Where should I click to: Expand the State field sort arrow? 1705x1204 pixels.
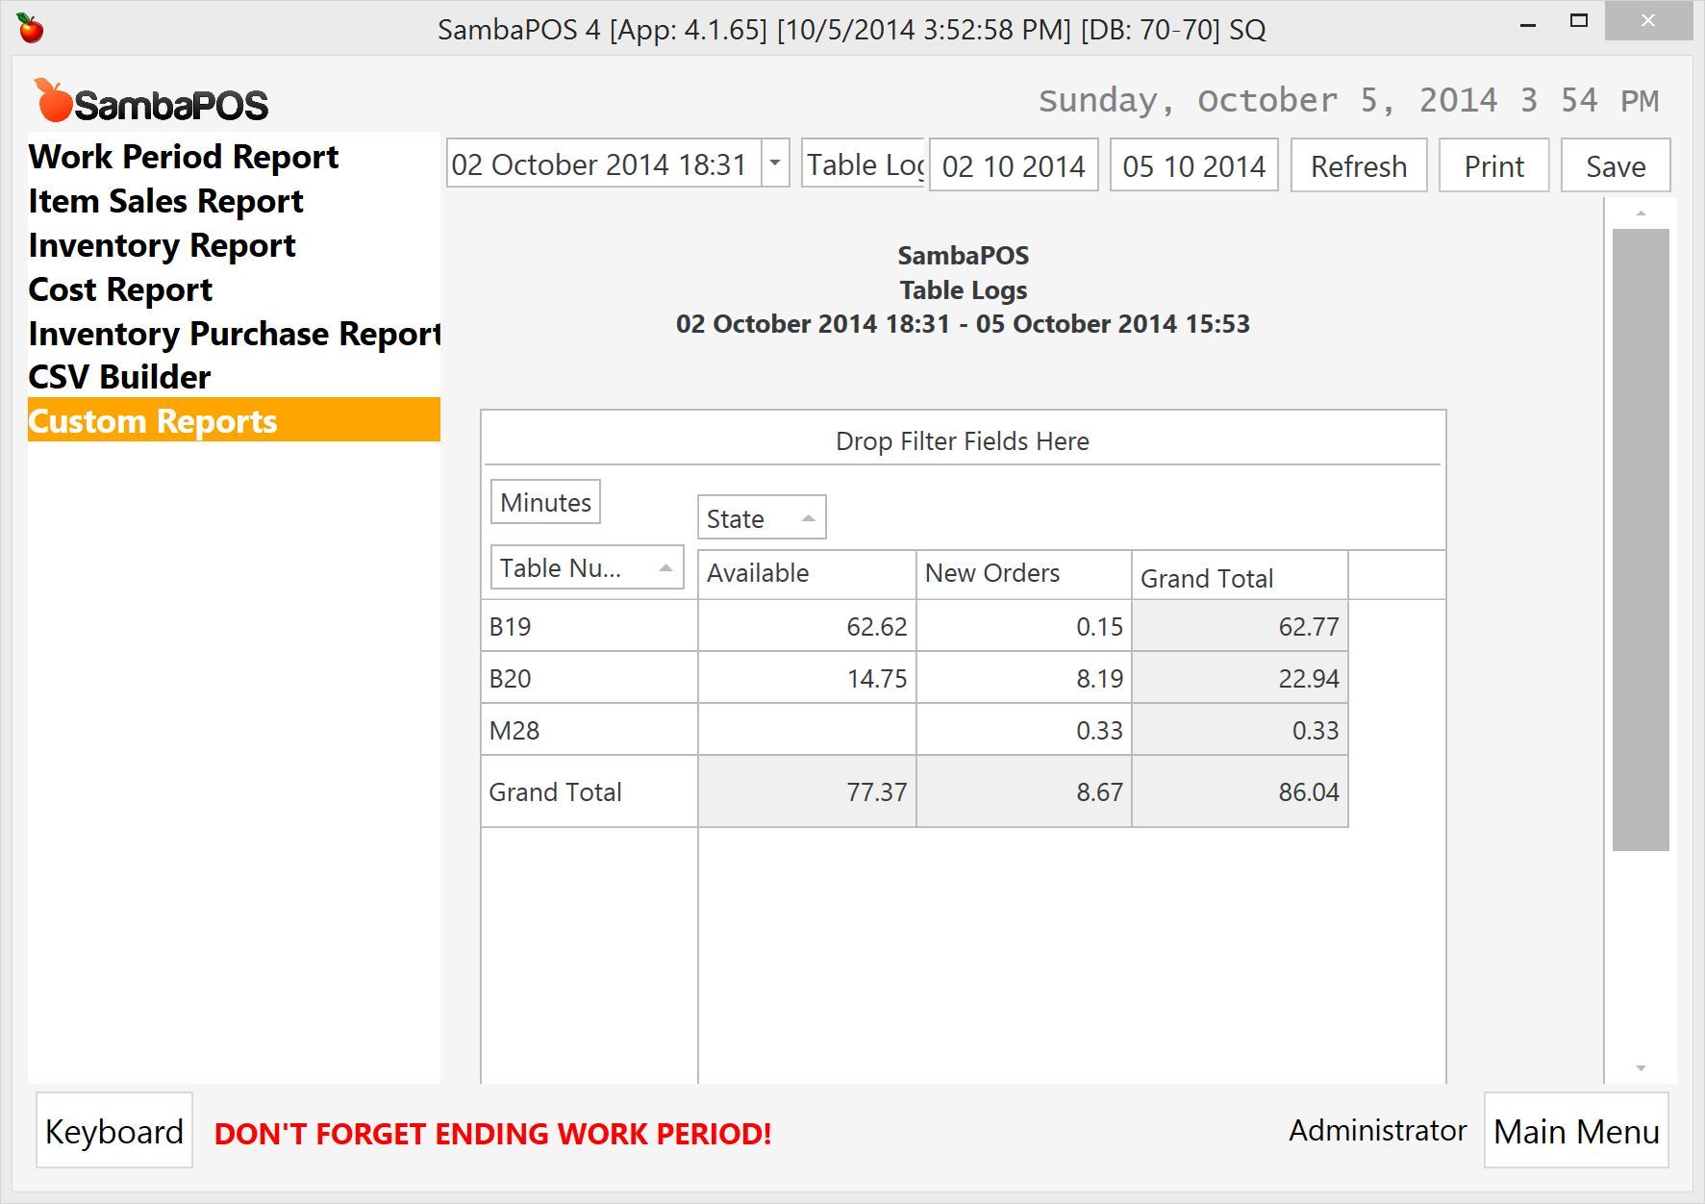click(x=808, y=518)
